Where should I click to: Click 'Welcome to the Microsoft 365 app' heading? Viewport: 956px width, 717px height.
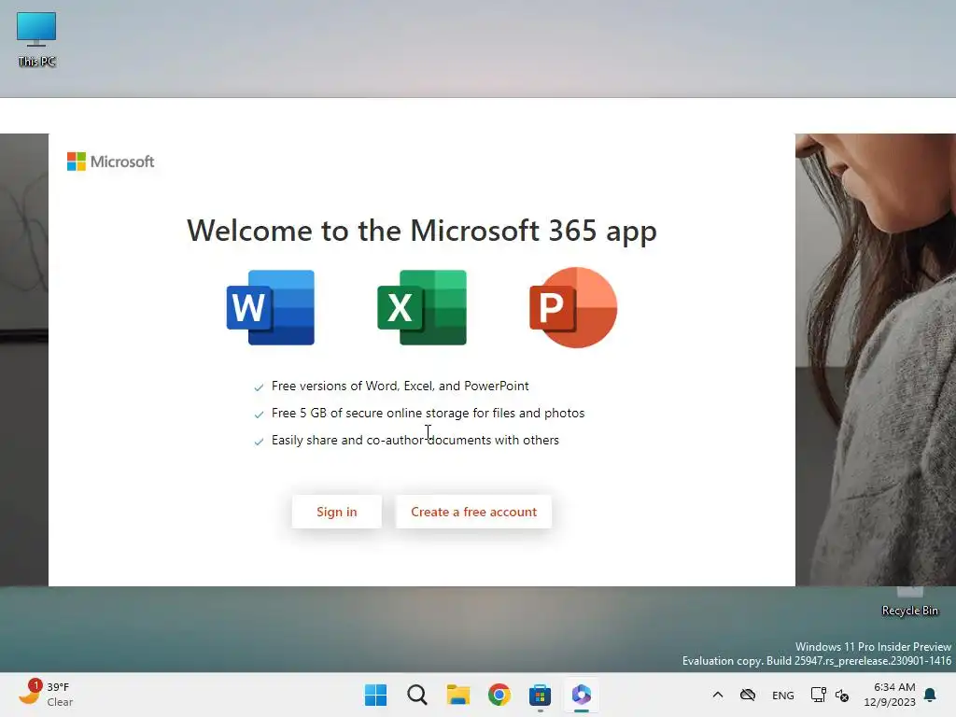(422, 232)
